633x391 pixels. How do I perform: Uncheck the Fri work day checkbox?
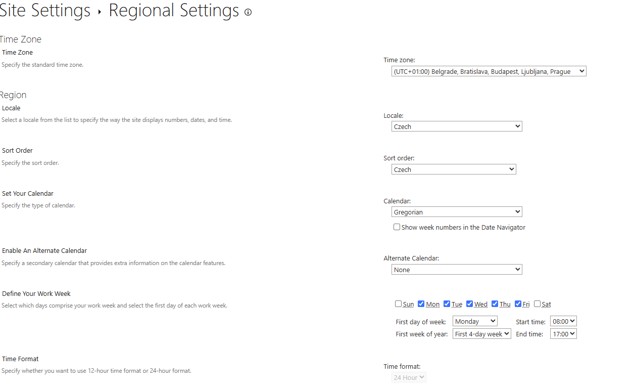pos(518,304)
